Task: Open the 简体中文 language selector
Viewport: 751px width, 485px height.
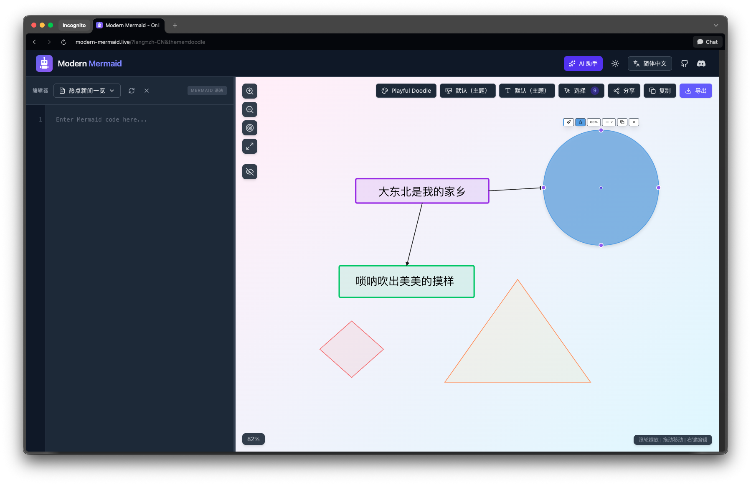Action: (x=650, y=63)
